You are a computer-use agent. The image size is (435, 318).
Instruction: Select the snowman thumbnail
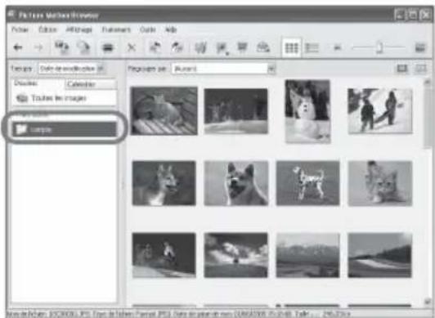[307, 111]
